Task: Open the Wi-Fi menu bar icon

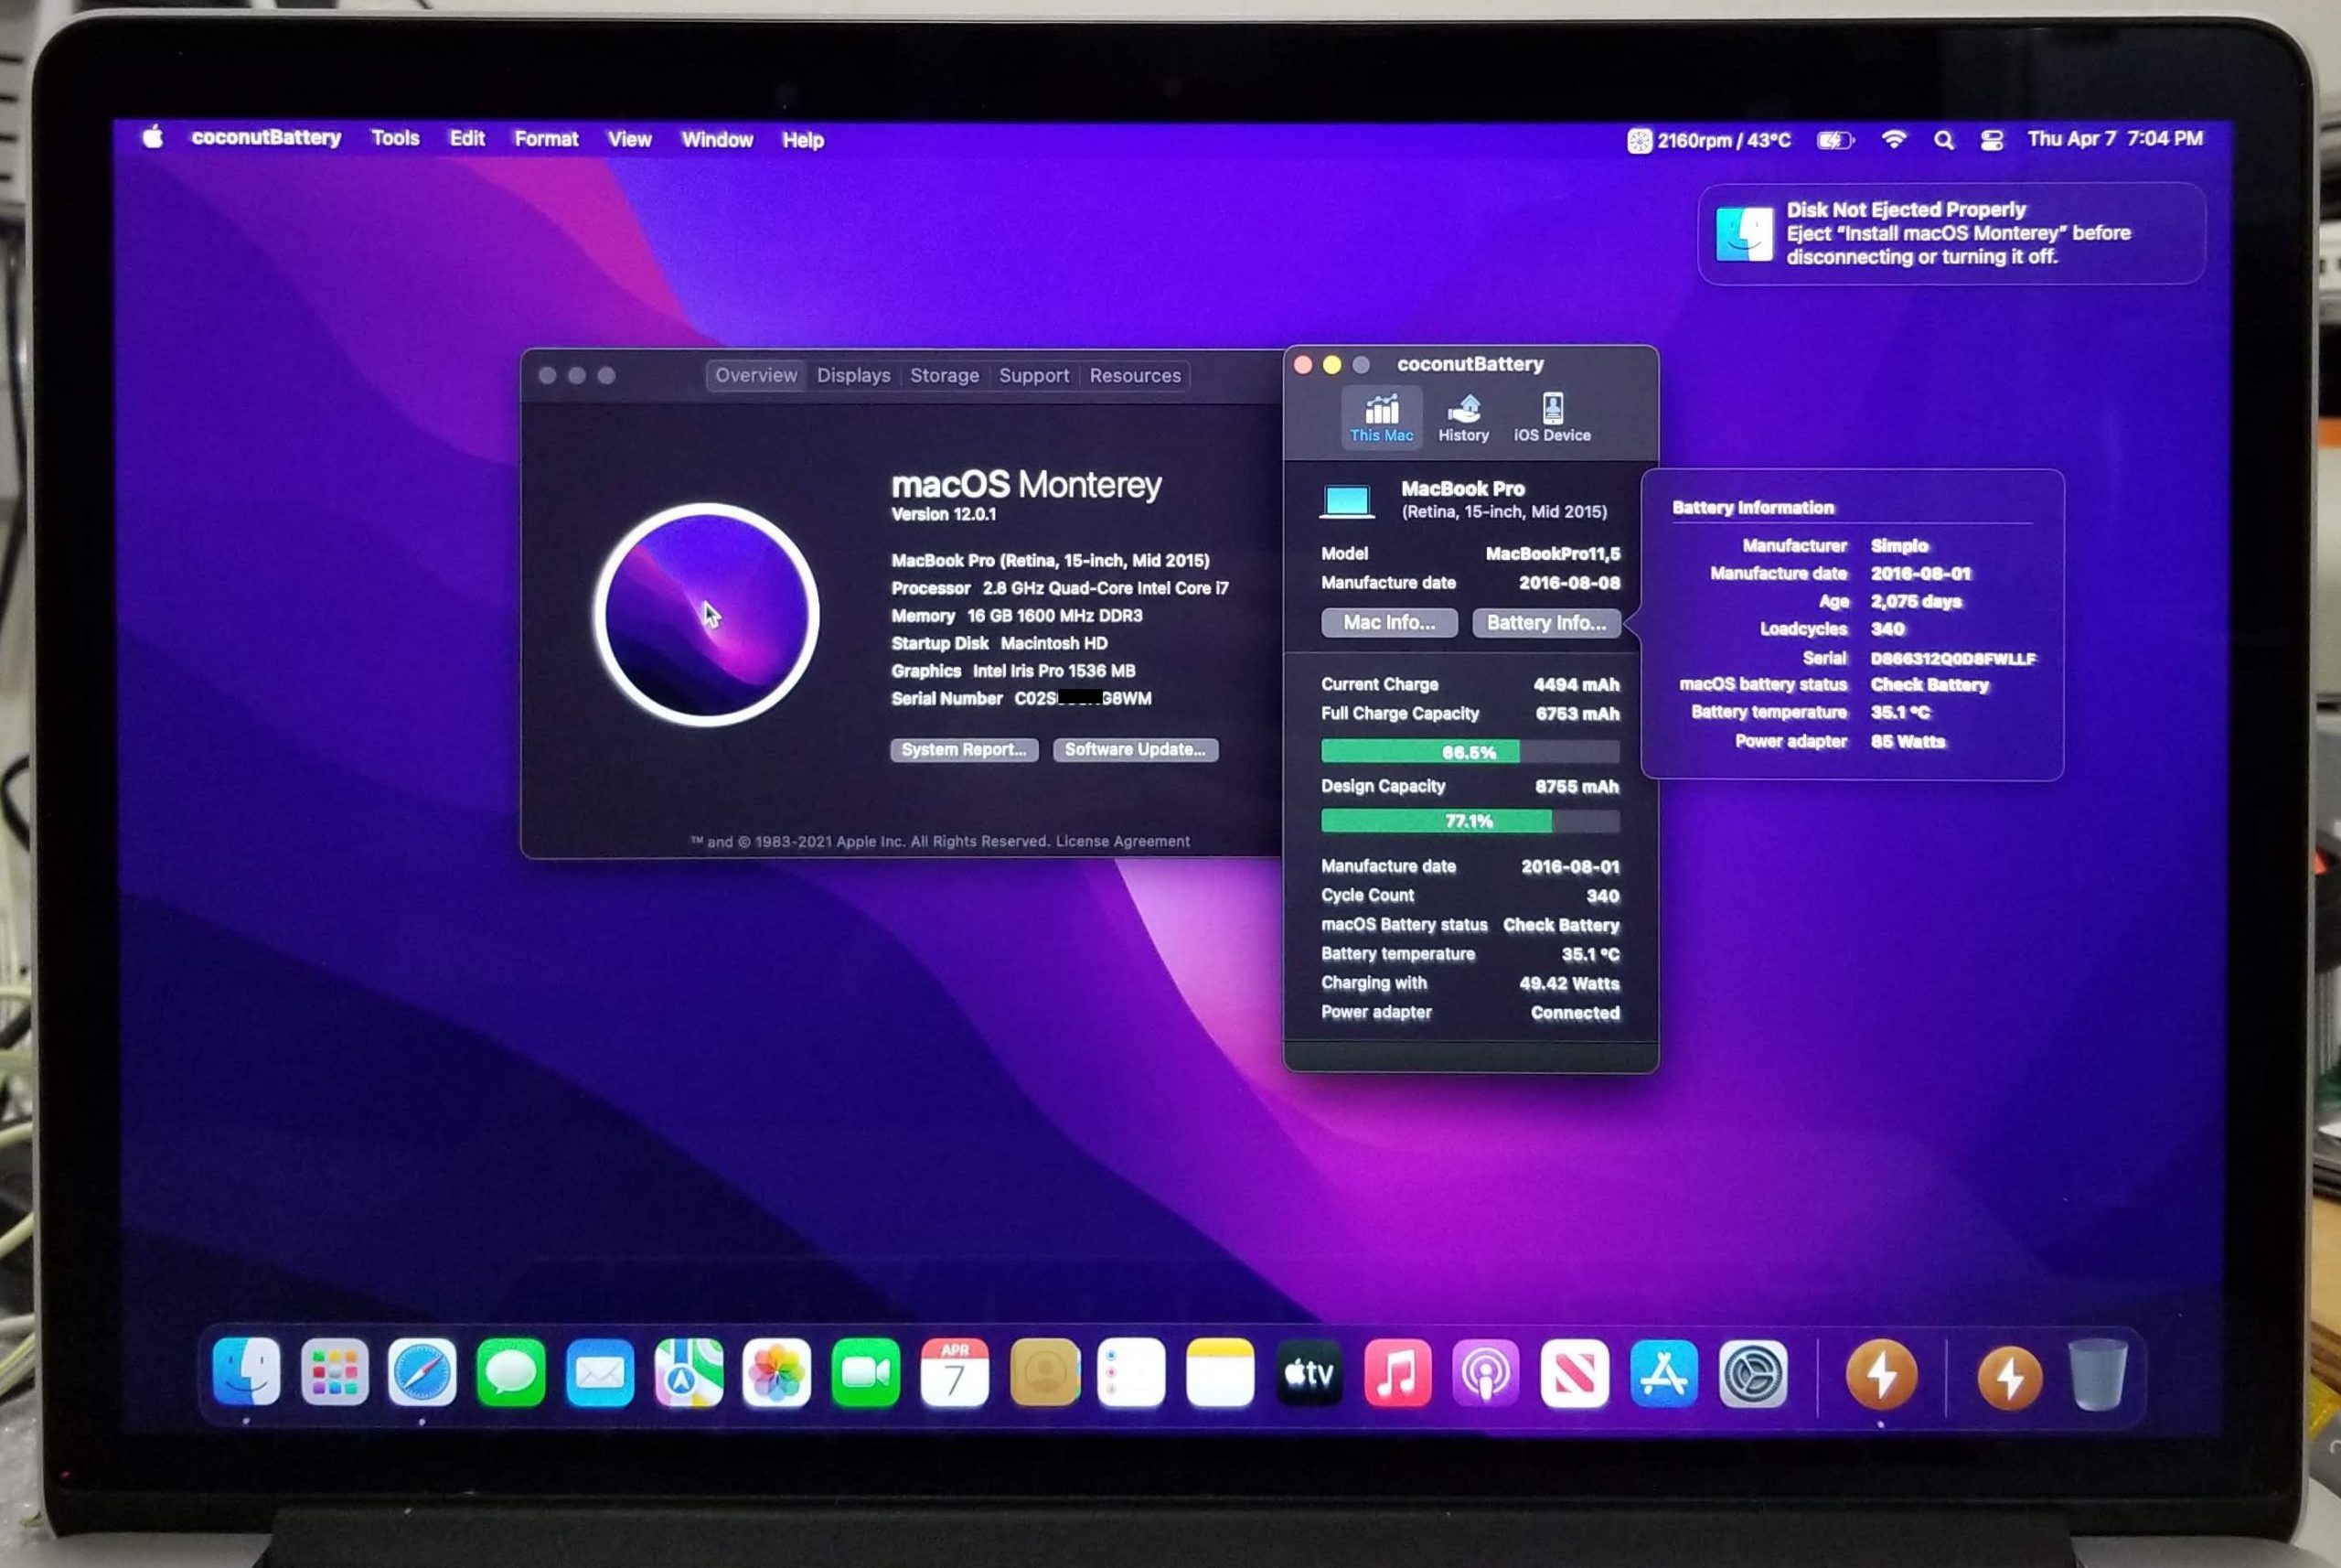Action: (x=1893, y=140)
